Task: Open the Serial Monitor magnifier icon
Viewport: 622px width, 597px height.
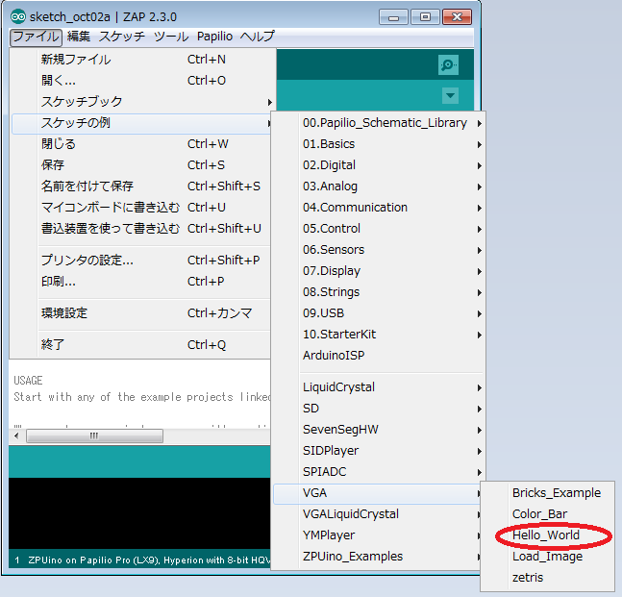Action: 448,64
